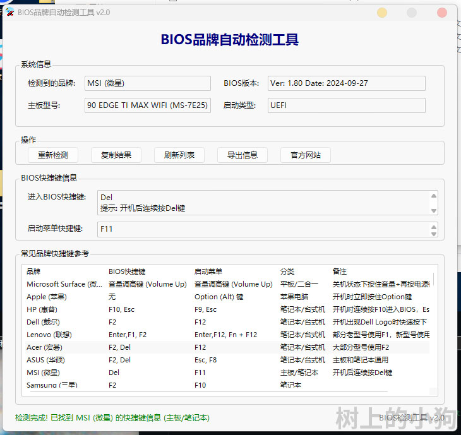Viewport: 461px width, 435px height.
Task: Click up arrow in 进入BIOS快捷键 box
Action: [434, 196]
